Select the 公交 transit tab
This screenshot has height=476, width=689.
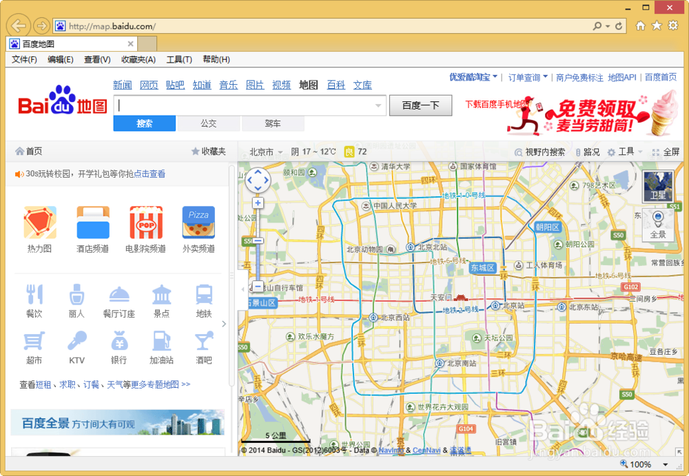pyautogui.click(x=209, y=123)
